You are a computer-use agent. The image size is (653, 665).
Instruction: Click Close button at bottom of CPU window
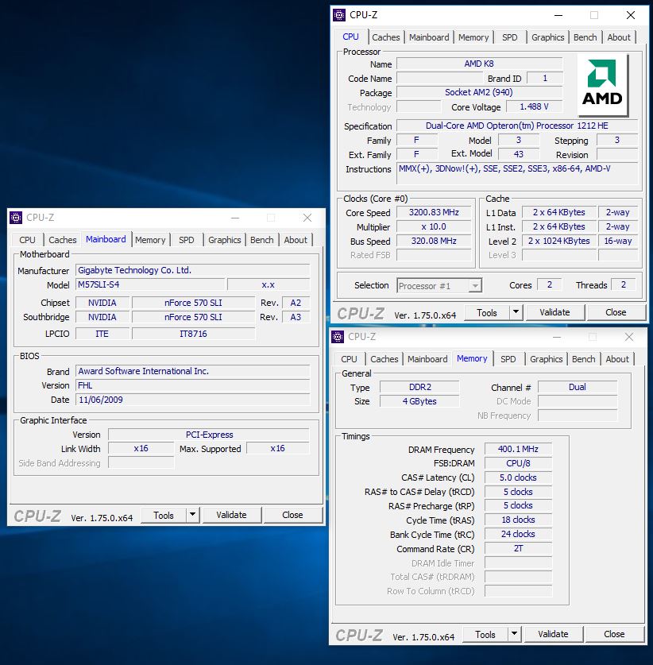(x=616, y=312)
